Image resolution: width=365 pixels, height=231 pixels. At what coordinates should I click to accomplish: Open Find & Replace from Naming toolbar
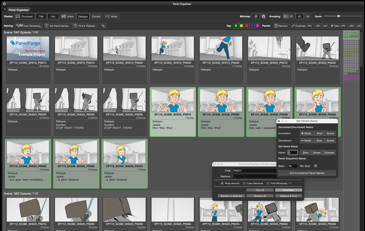point(85,26)
